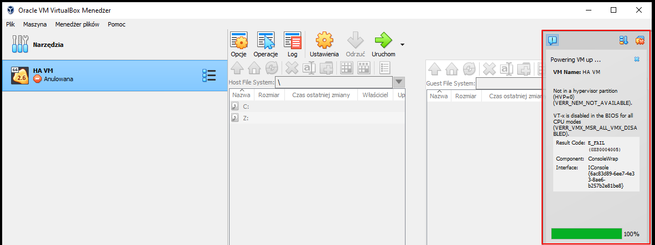Select the Z: drive in Host list
This screenshot has width=655, height=245.
point(318,118)
